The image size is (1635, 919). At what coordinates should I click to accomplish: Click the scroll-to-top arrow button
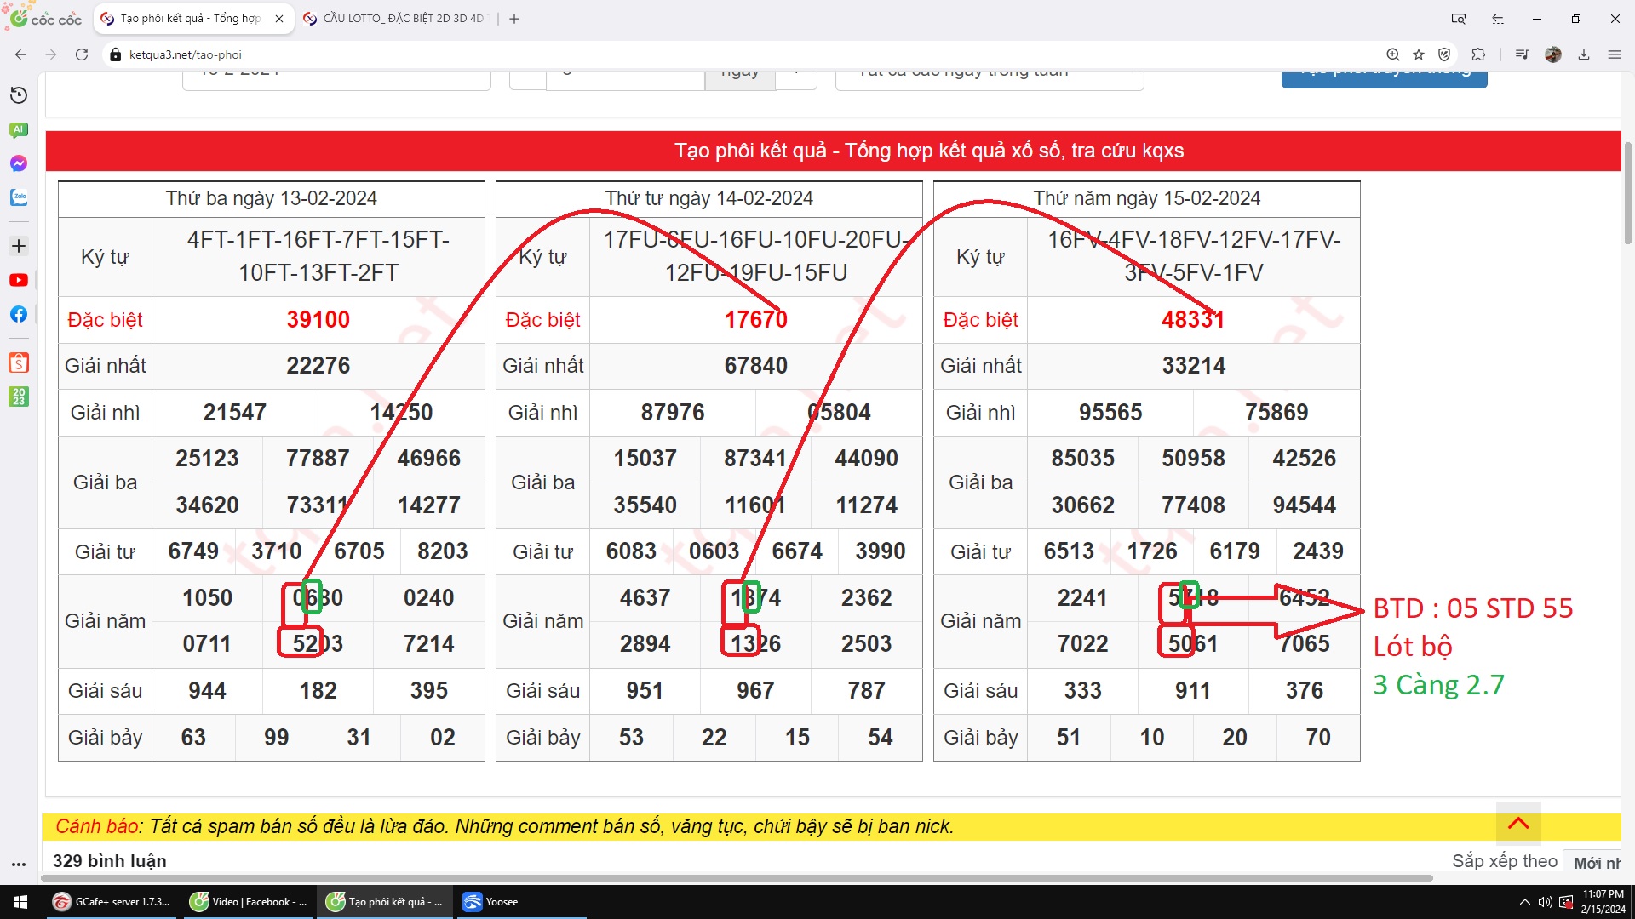click(1518, 823)
